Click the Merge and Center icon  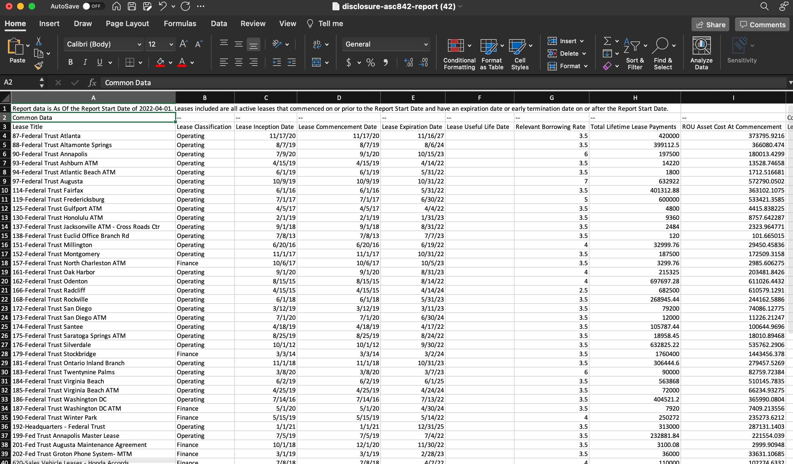coord(317,62)
